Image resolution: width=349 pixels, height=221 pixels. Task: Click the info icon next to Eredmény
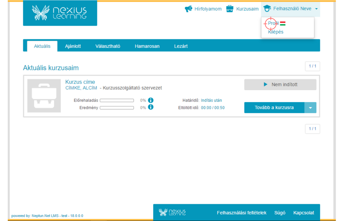151,107
